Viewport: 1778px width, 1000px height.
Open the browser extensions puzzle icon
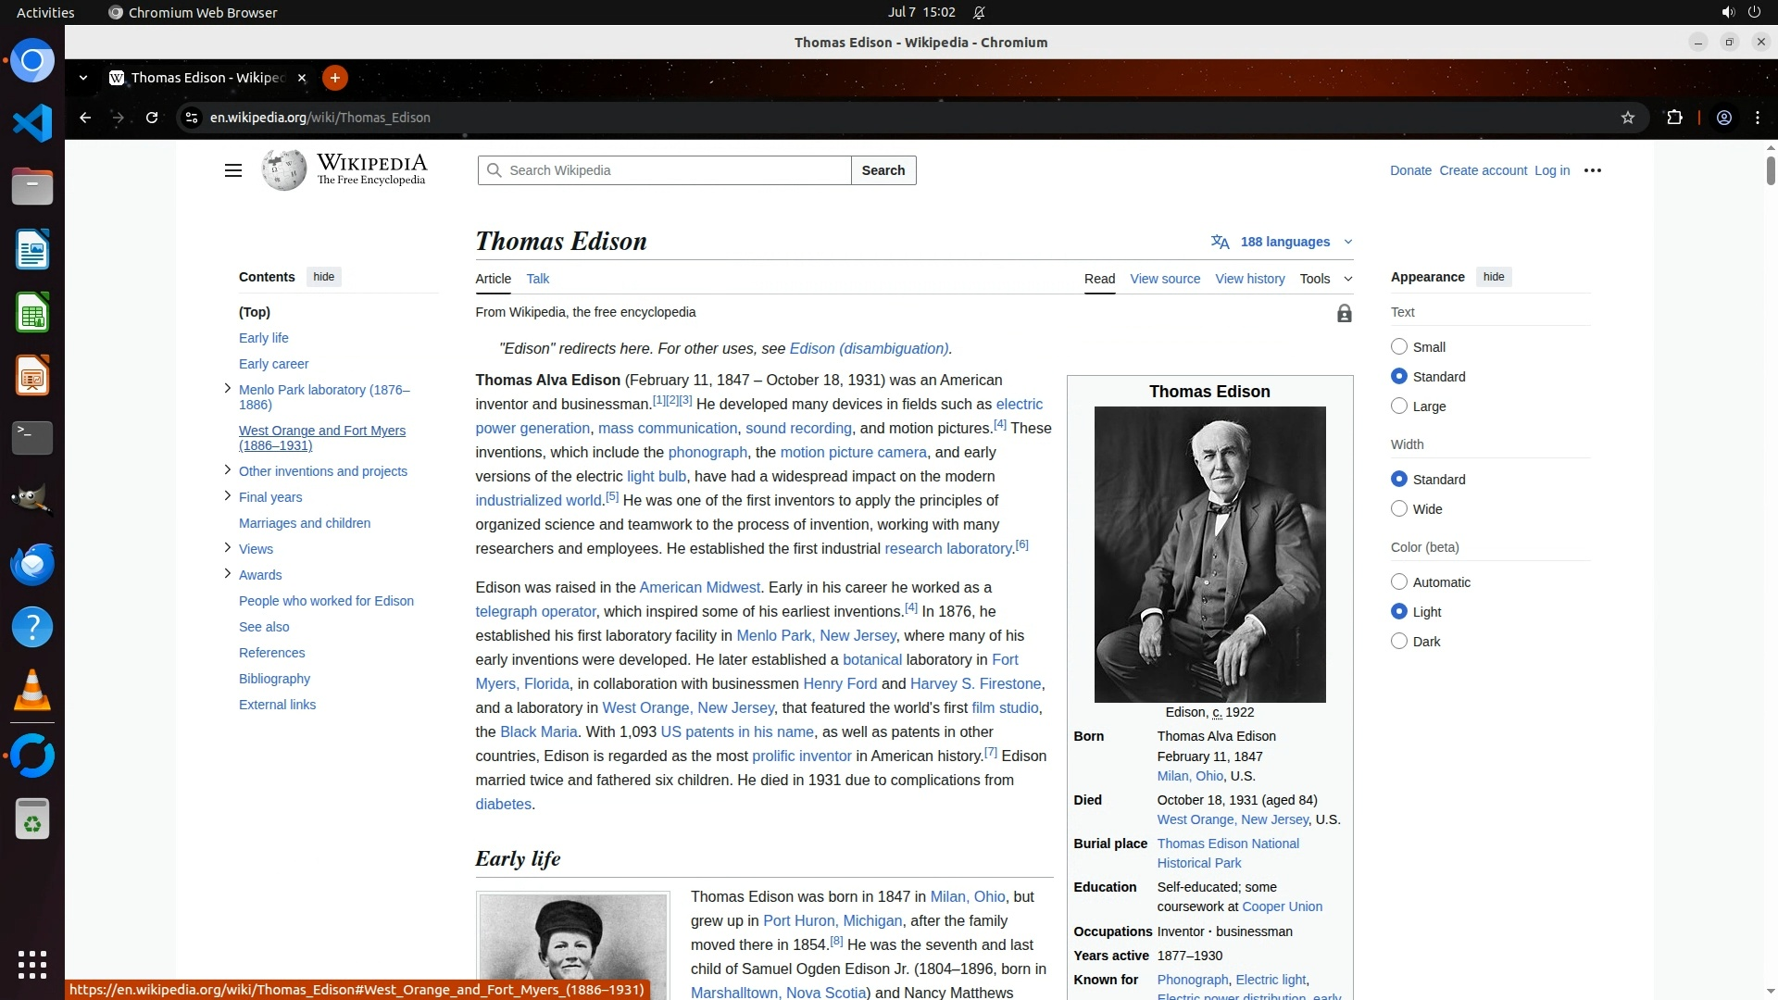(1674, 118)
